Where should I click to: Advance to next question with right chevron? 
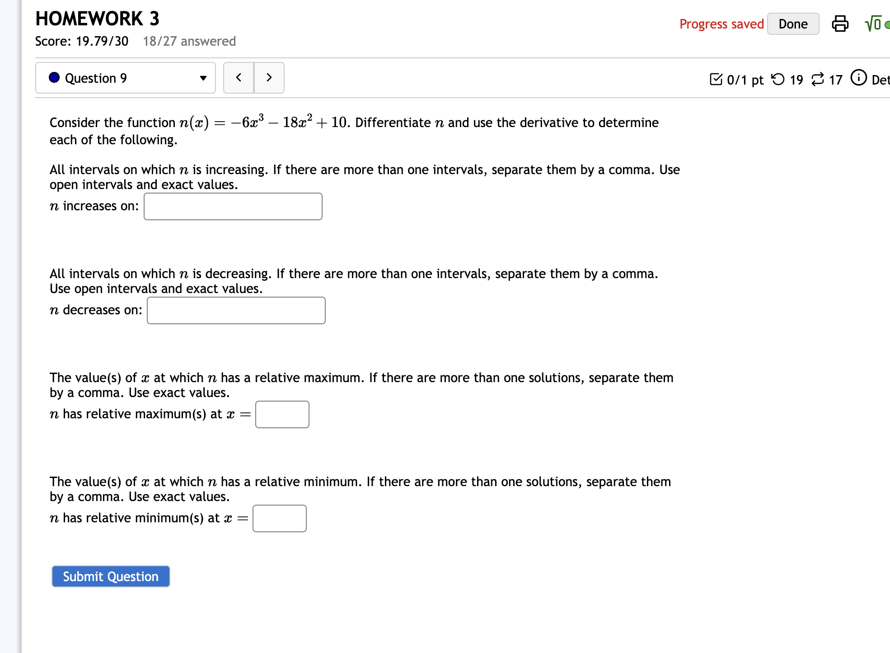(x=269, y=77)
